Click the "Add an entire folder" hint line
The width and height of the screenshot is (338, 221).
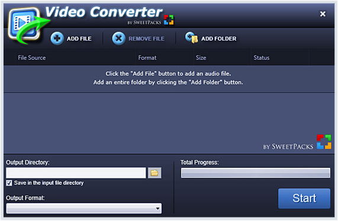click(x=168, y=82)
